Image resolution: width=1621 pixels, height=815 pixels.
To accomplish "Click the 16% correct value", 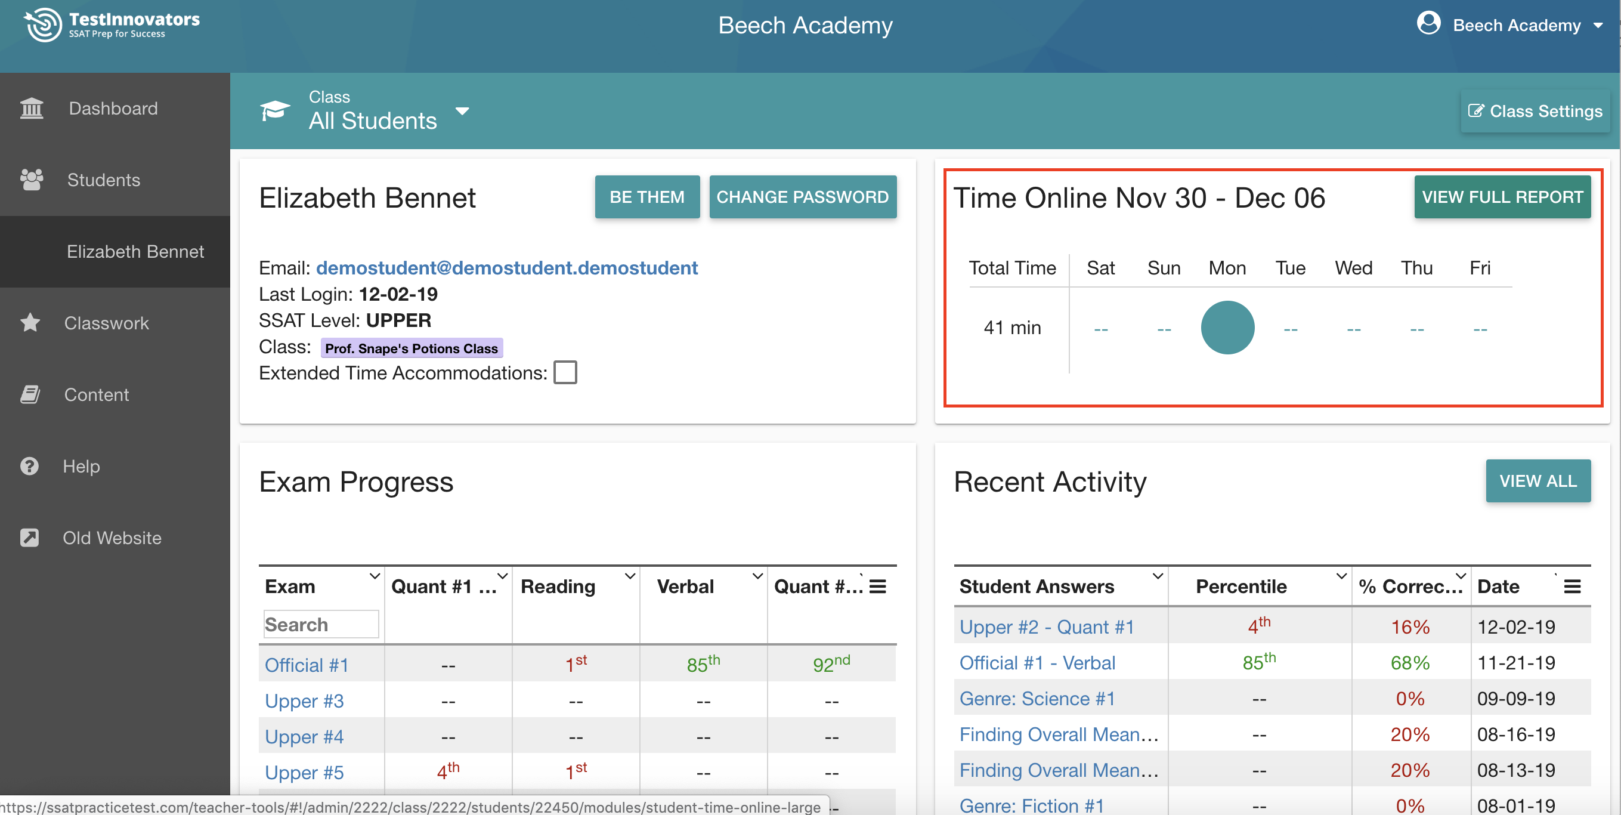I will (x=1410, y=627).
